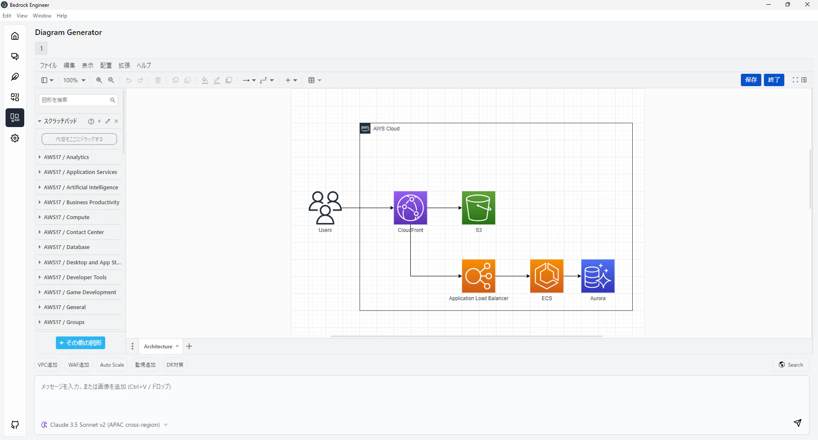
Task: Open the Claude 3.5 Sonnet model selector
Action: [x=105, y=425]
